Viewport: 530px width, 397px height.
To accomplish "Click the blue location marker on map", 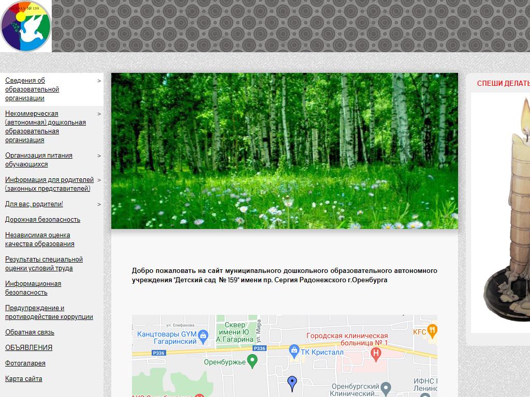I will click(292, 383).
